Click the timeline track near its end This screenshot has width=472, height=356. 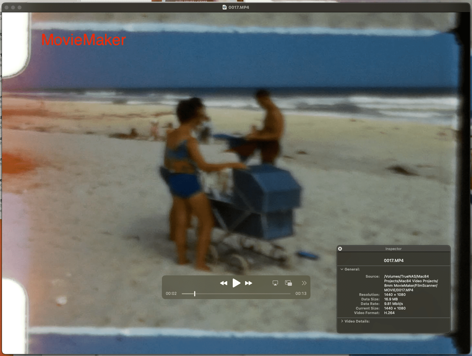pos(286,294)
